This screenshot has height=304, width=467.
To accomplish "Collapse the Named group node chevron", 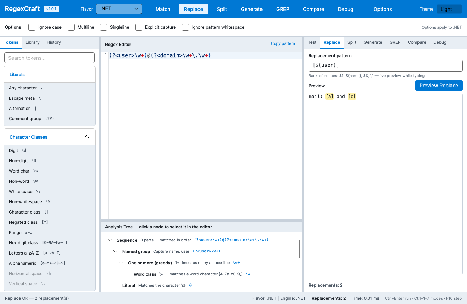I will (115, 251).
